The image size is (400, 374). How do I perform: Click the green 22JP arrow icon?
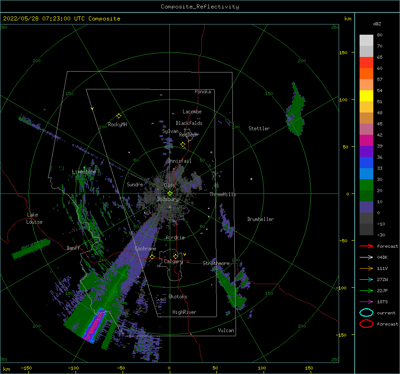click(366, 290)
